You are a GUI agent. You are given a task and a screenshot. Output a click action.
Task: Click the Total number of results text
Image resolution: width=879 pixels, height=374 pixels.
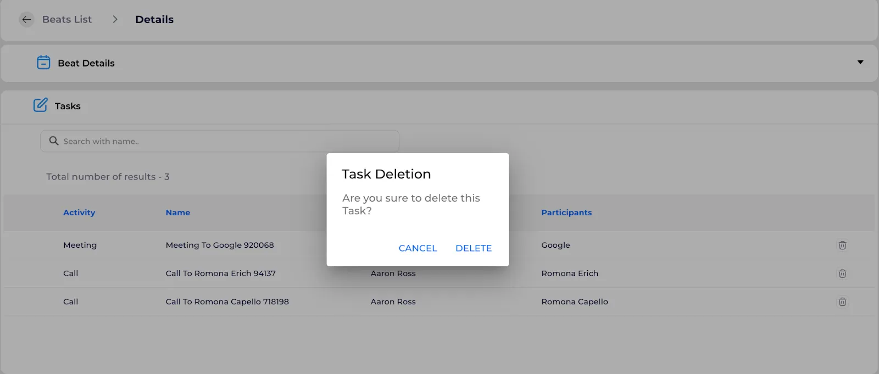[108, 177]
